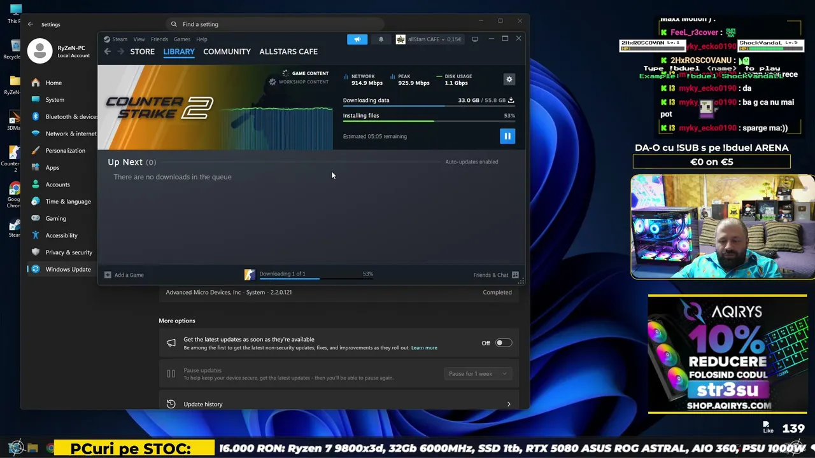Click the Downloading data progress bar

click(429, 106)
